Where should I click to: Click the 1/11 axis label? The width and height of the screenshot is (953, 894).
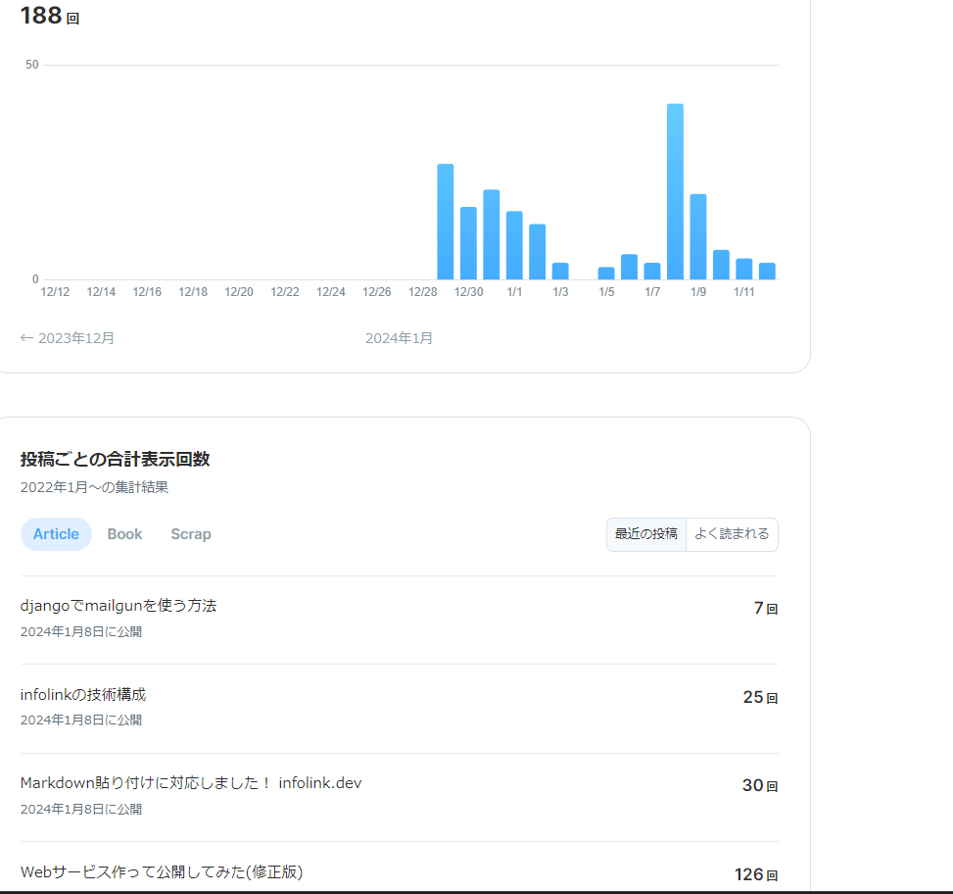click(x=744, y=292)
